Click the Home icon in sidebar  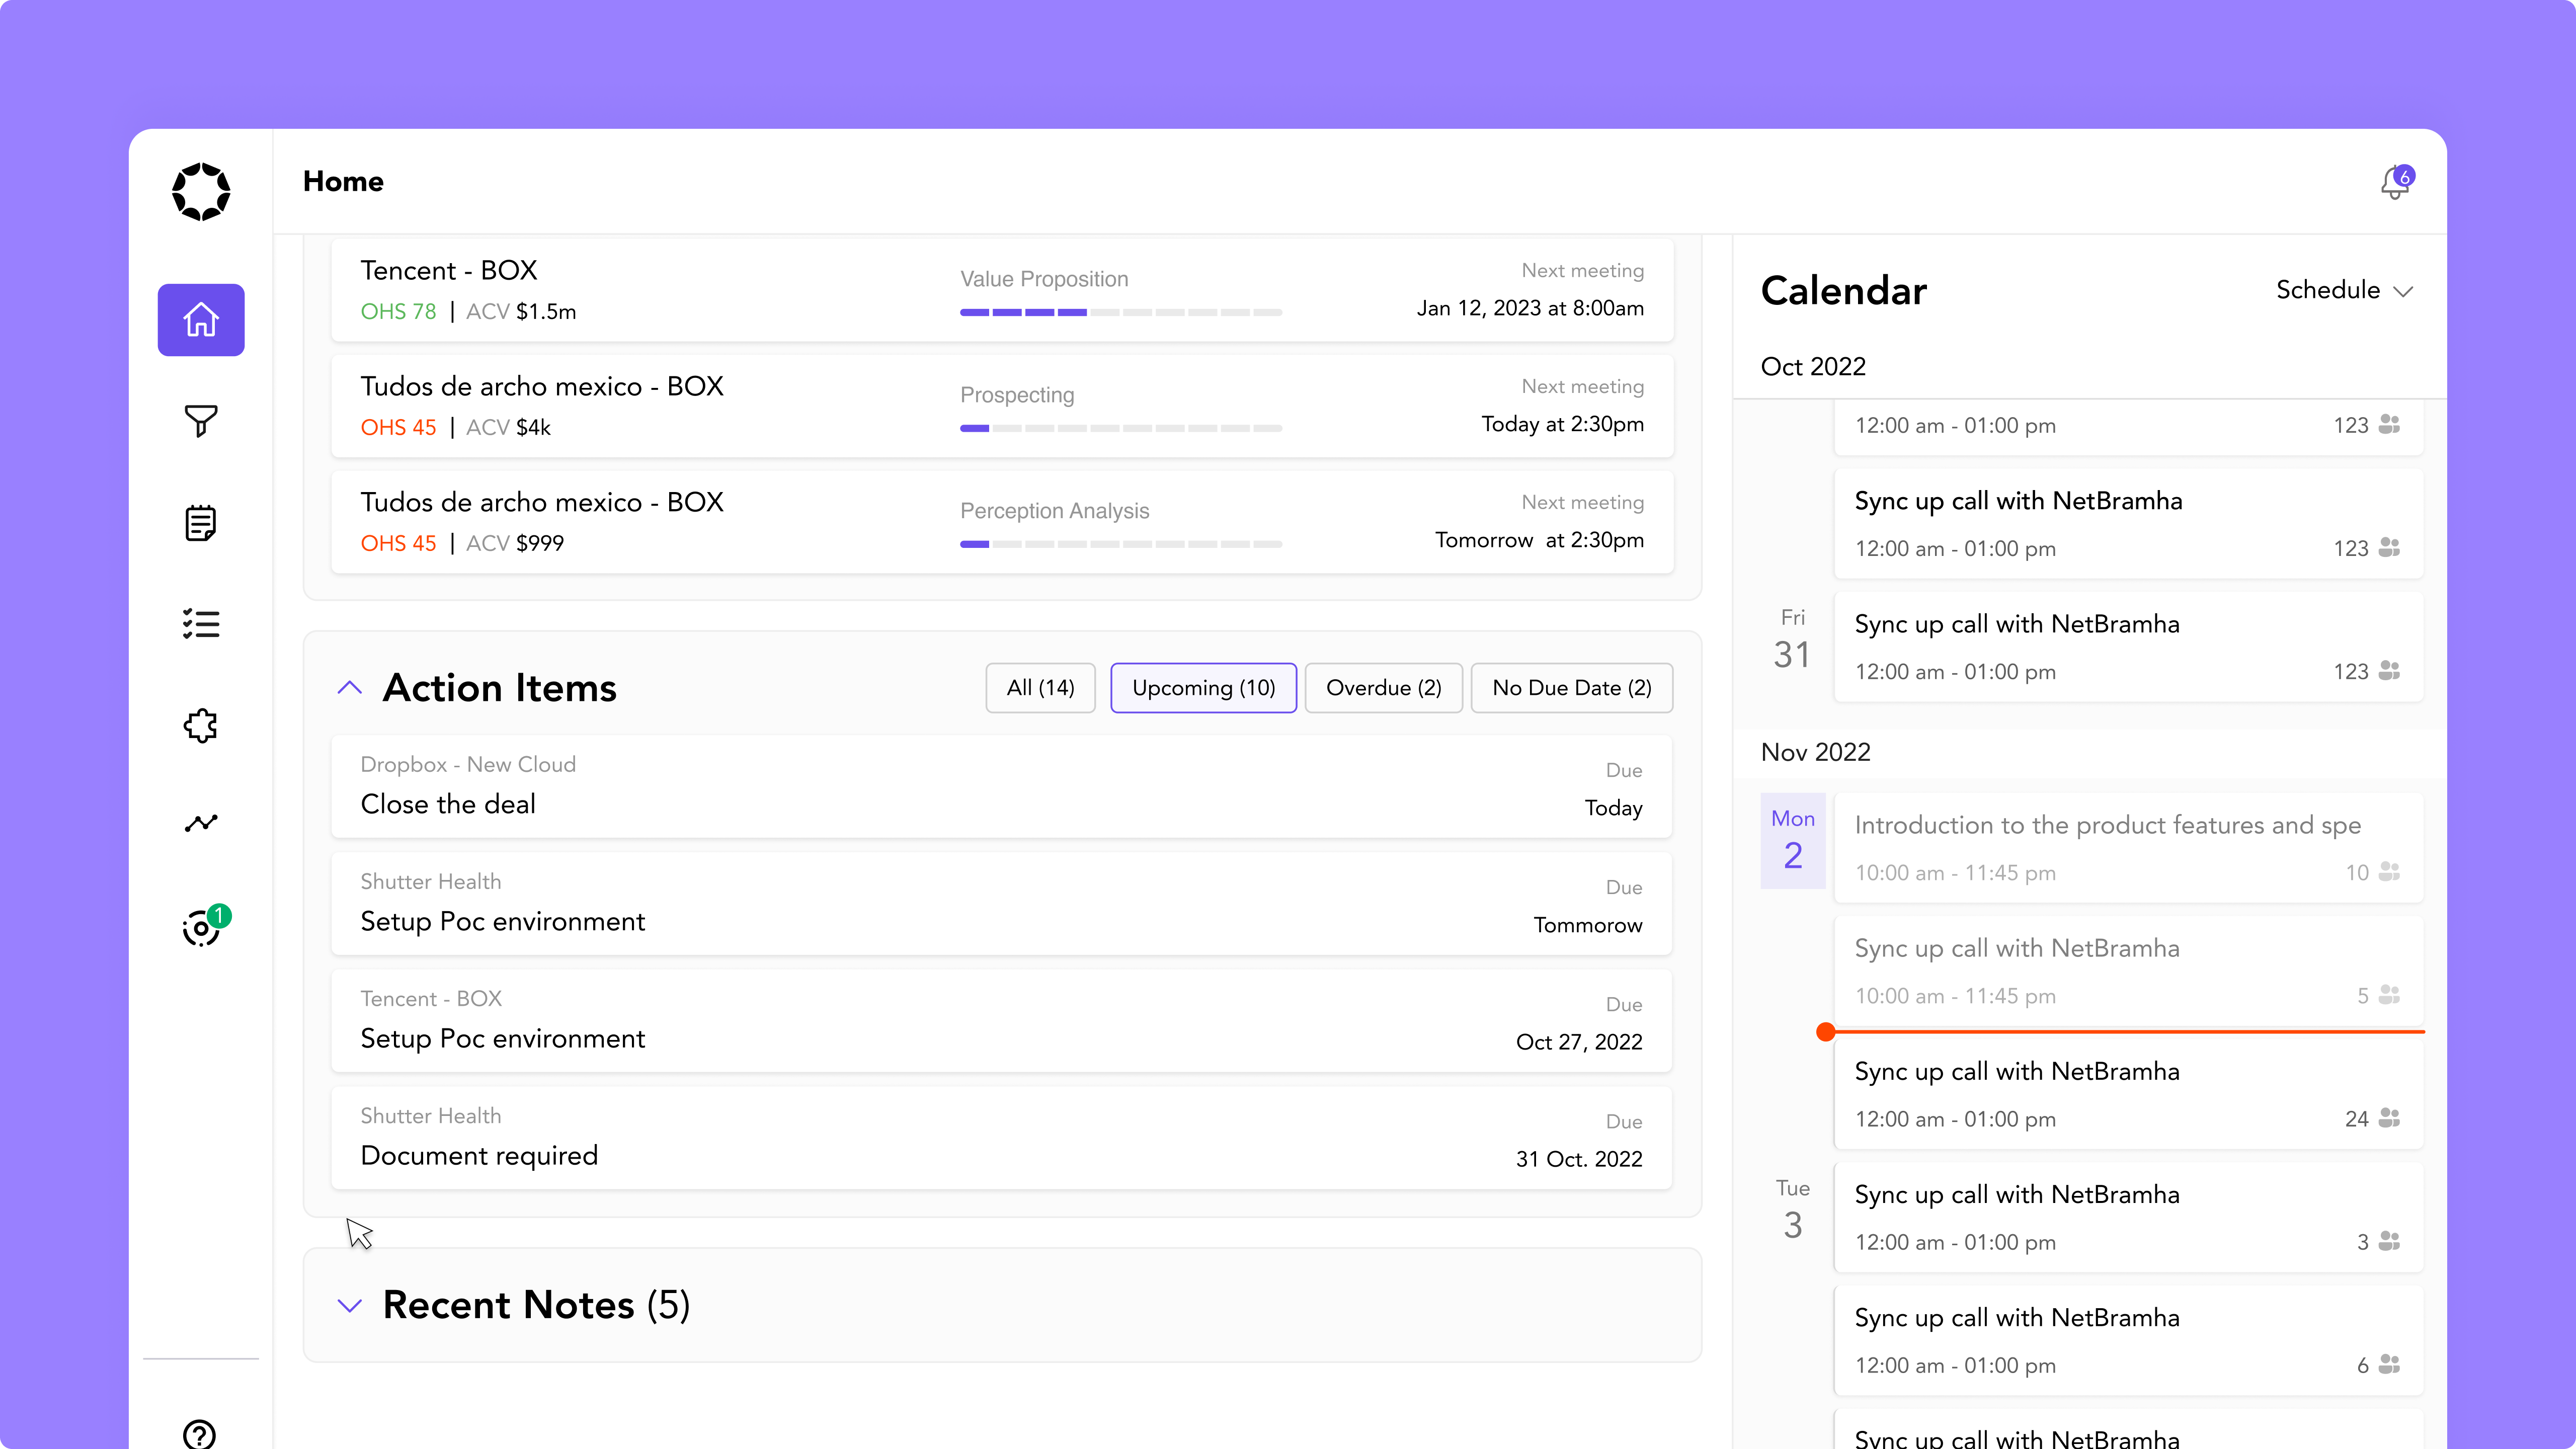pos(201,320)
